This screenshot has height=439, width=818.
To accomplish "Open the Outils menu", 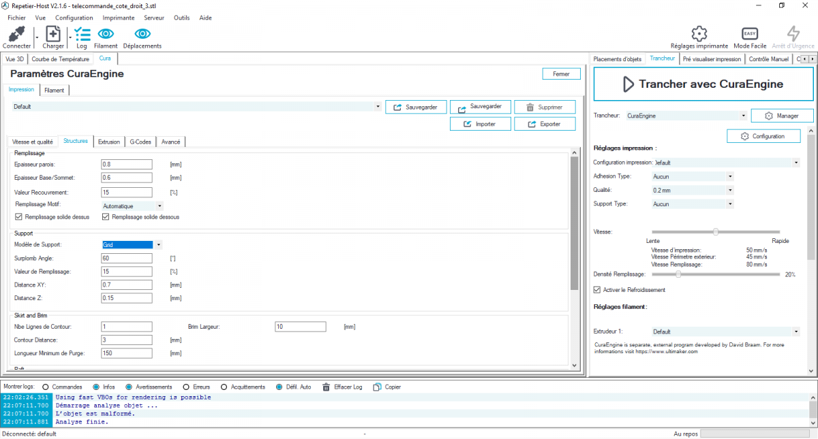I will (181, 18).
